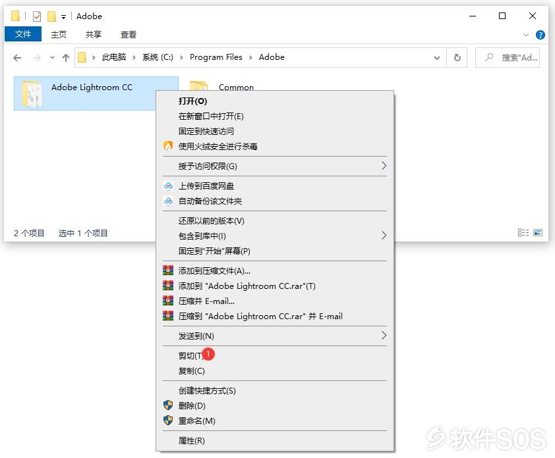
Task: Click the Forward navigation arrow
Action: [x=36, y=58]
